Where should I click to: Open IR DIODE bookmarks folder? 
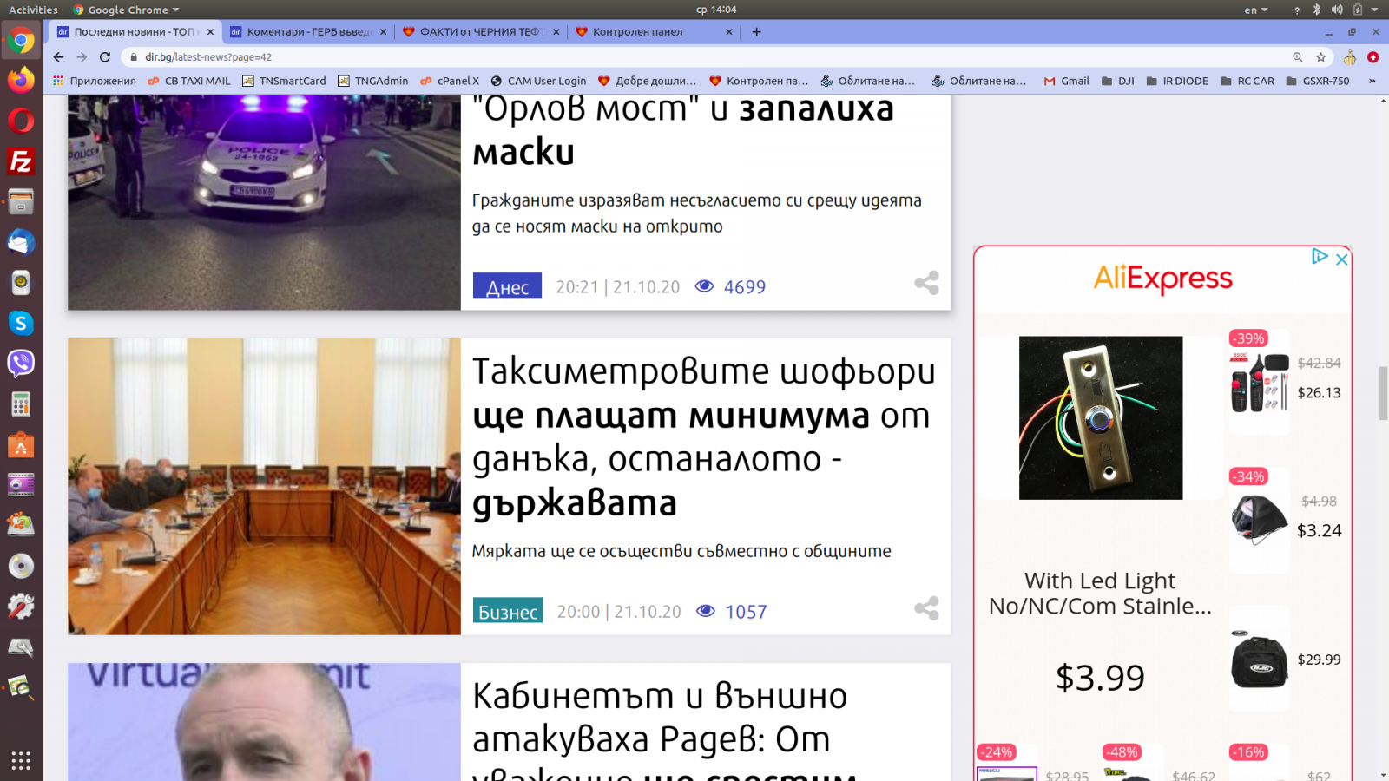(x=1177, y=81)
